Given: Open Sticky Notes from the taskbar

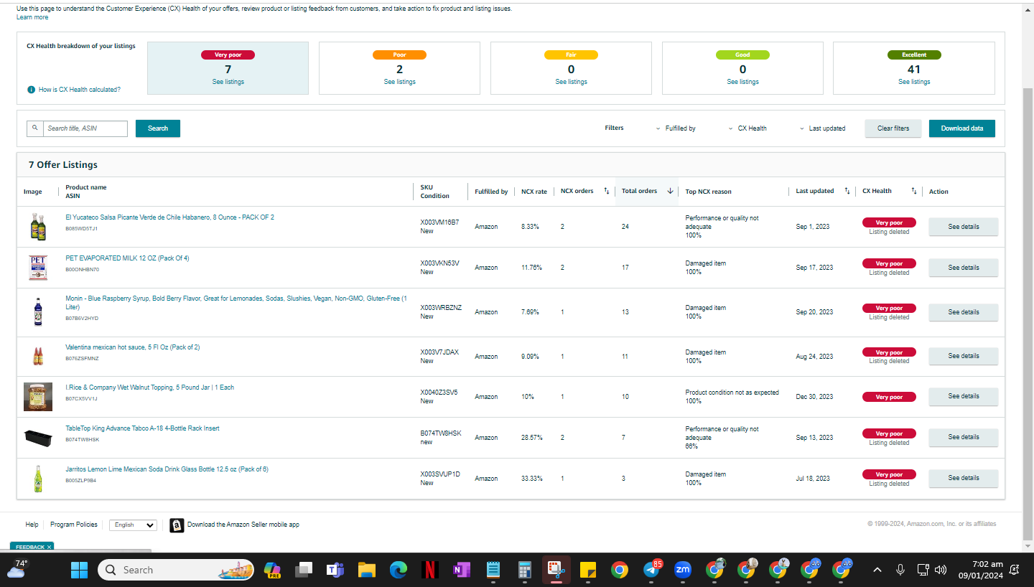Looking at the screenshot, I should click(x=587, y=570).
